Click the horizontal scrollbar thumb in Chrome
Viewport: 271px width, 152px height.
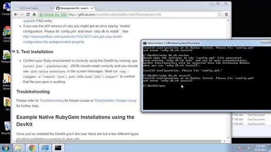click(x=118, y=141)
